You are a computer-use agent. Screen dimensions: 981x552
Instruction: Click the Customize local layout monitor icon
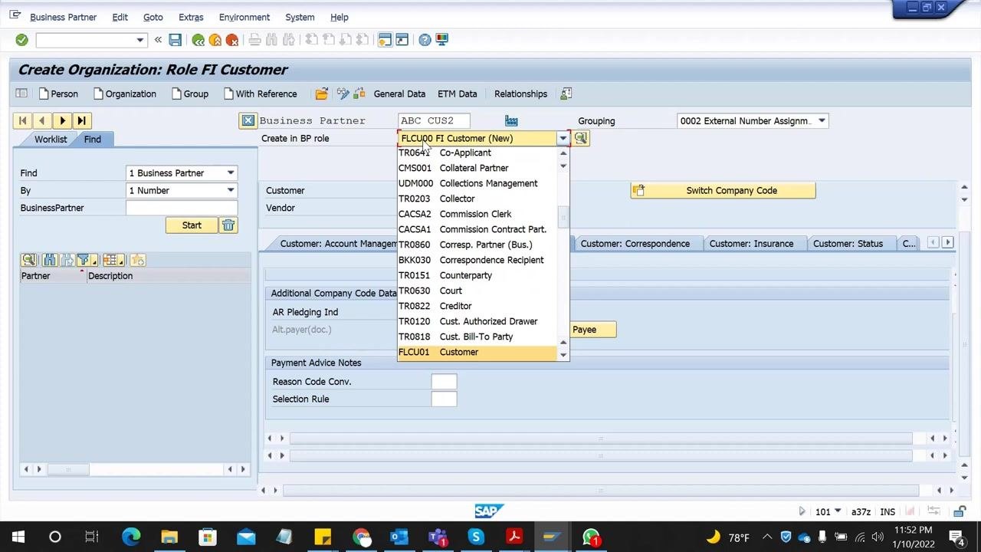[441, 40]
